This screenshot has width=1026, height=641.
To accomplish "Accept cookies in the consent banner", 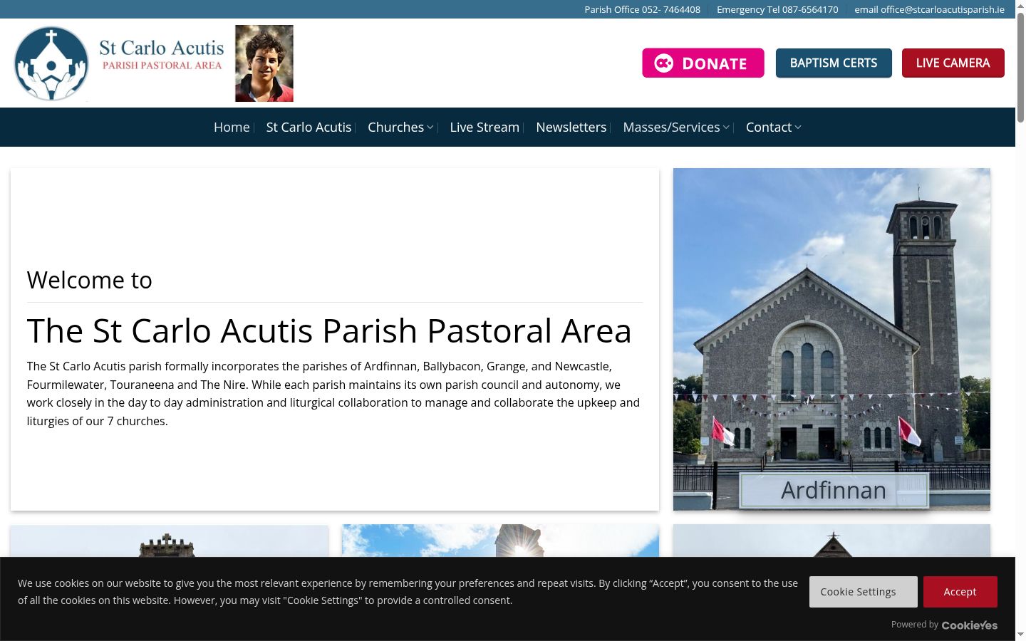I will [x=960, y=592].
